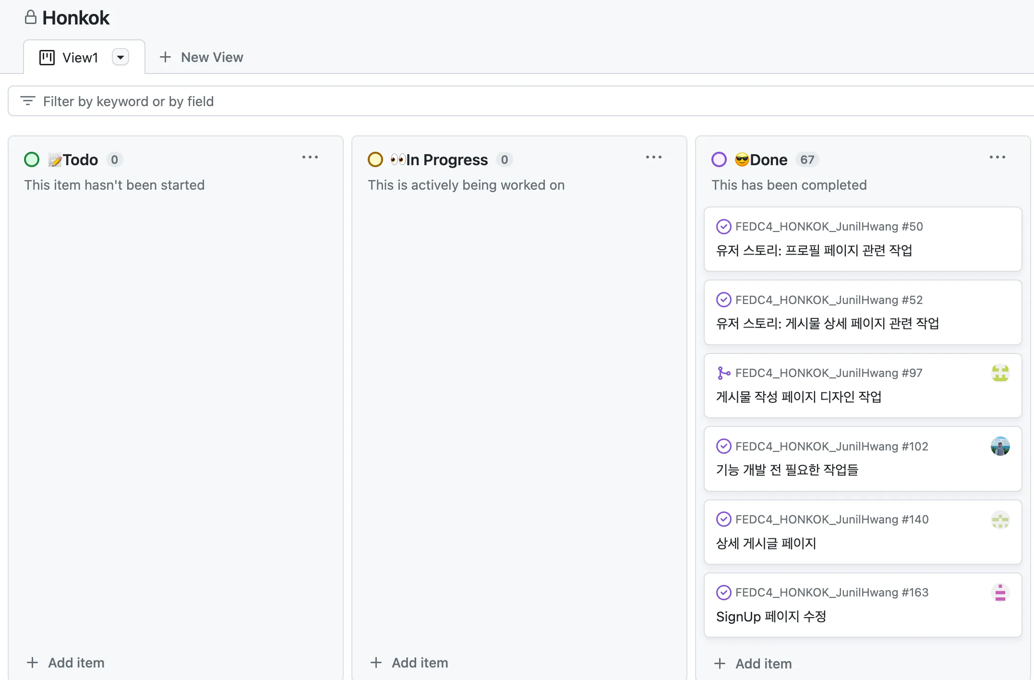Image resolution: width=1034 pixels, height=680 pixels.
Task: Open the View1 view options dropdown
Action: pos(120,57)
